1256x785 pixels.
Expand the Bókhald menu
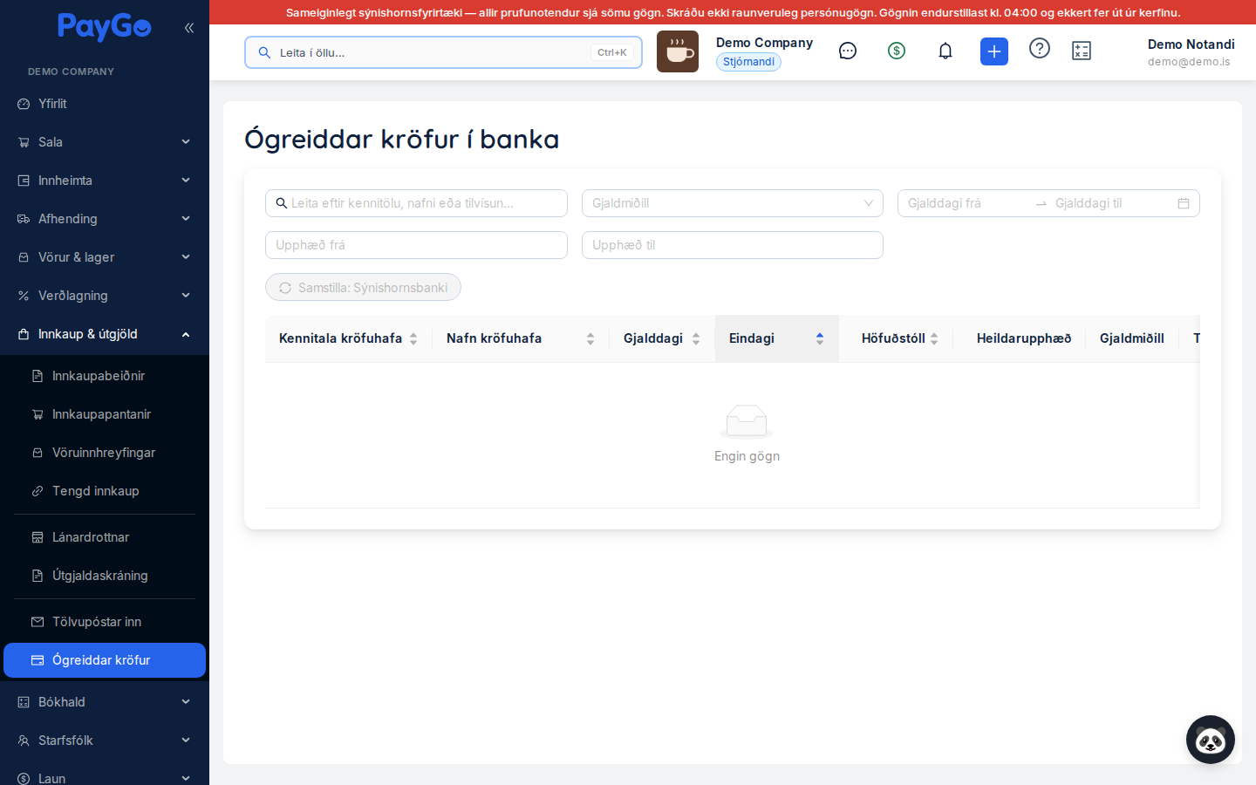point(105,702)
